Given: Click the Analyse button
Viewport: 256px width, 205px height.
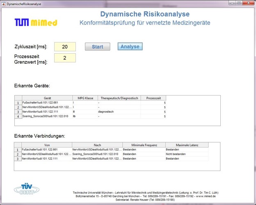Looking at the screenshot, I should click(130, 46).
